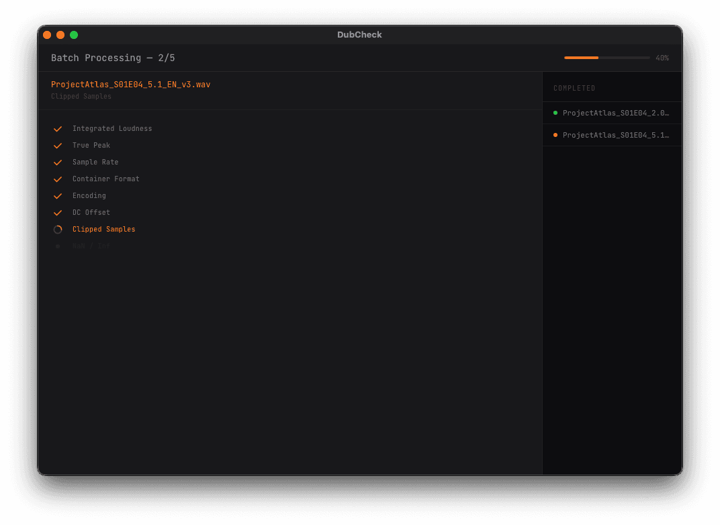720x525 pixels.
Task: Click the current filename ProjectAtlas_S01E04_5.1_EN_v3.wav
Action: tap(130, 85)
